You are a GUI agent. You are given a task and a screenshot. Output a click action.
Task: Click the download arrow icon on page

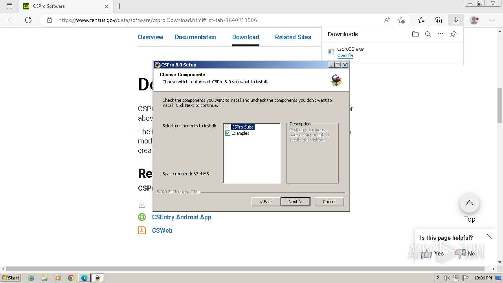point(142,204)
